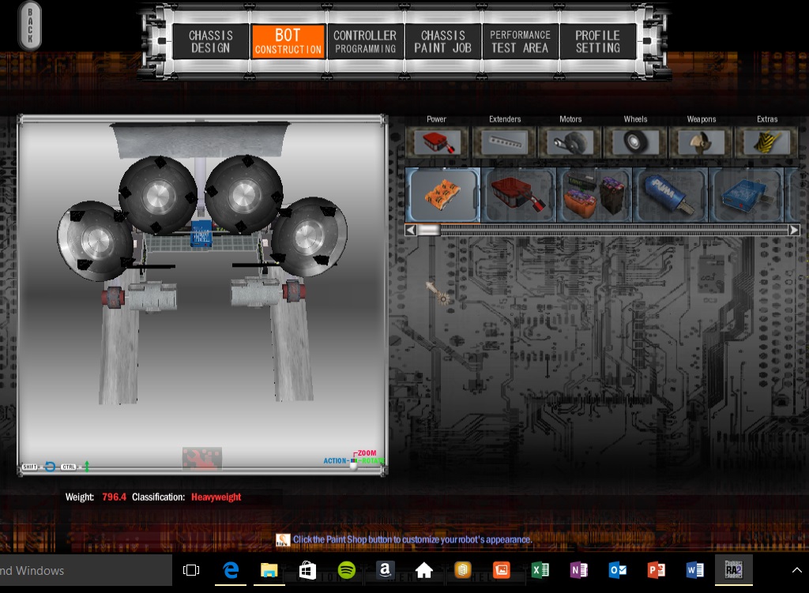Screen dimensions: 809x593
Task: Pick the red battery with cable component
Action: click(518, 195)
